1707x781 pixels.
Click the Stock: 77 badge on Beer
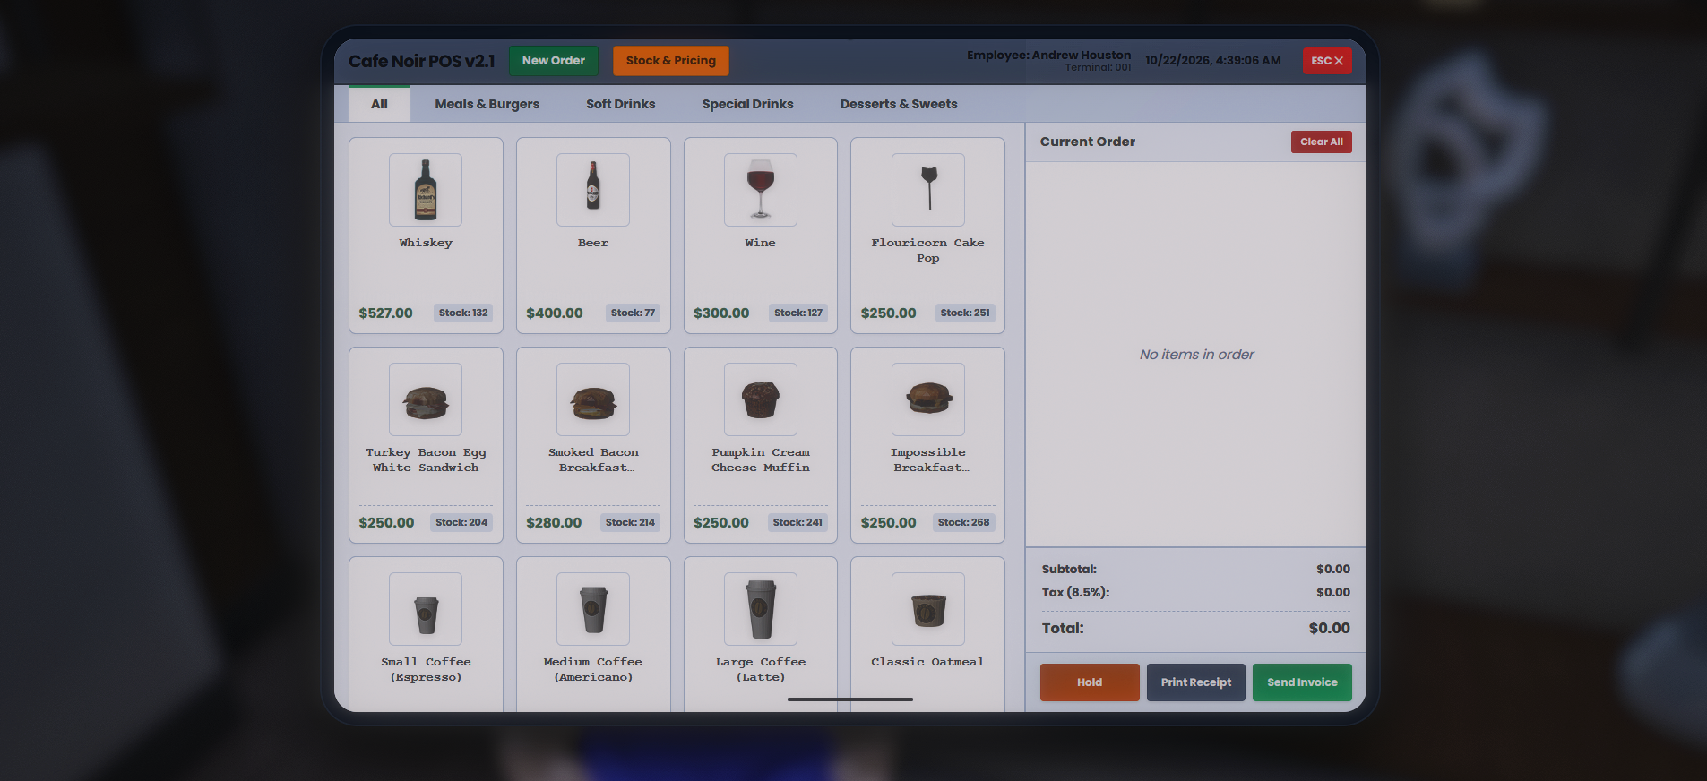[633, 313]
